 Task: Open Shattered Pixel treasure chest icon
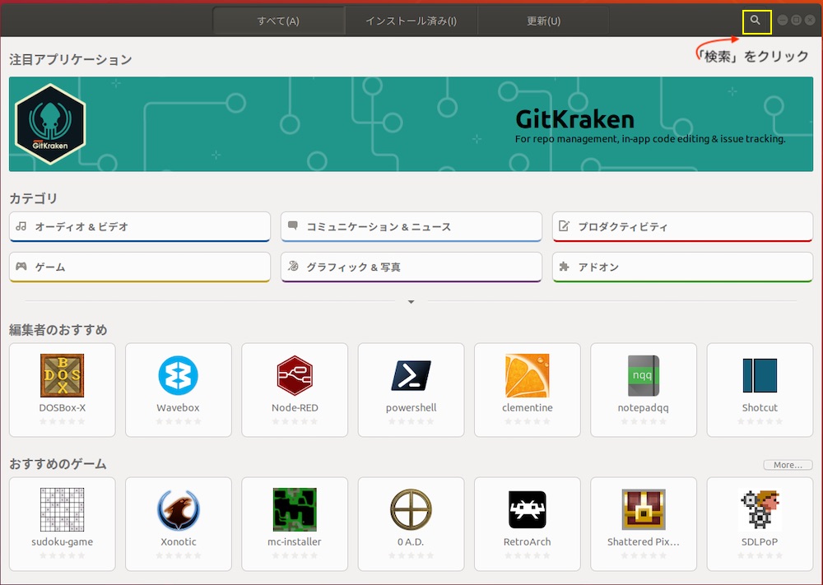tap(644, 509)
